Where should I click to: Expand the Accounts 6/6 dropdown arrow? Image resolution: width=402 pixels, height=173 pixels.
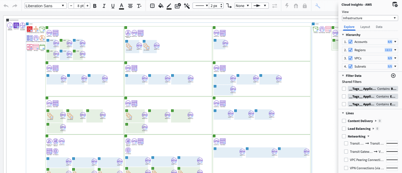(395, 42)
